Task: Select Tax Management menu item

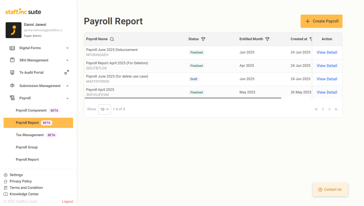Action: coord(30,135)
